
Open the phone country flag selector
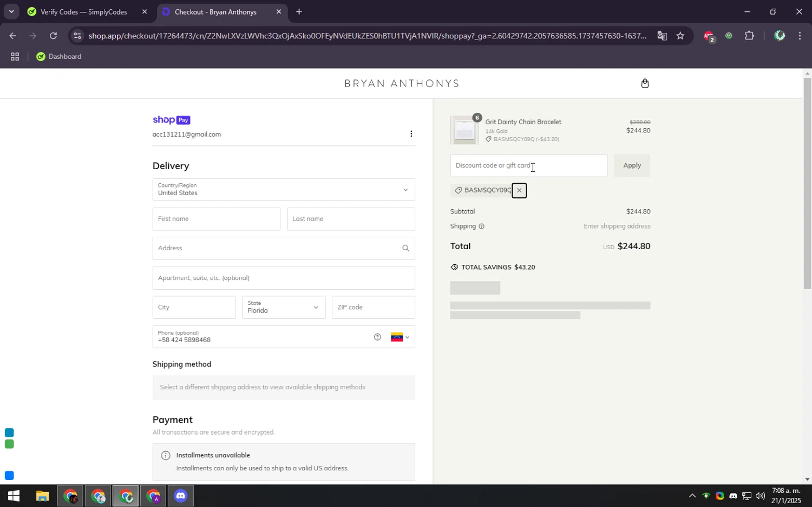(x=400, y=337)
